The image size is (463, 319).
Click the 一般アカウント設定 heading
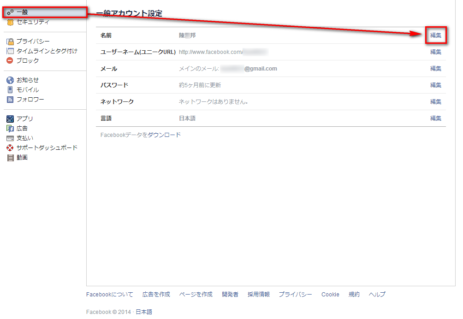pos(129,13)
